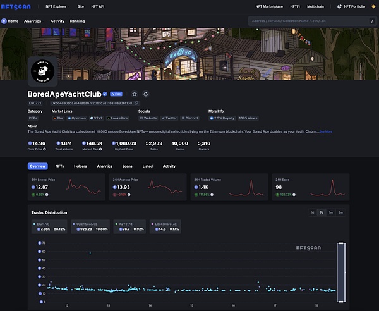Select the 1m time range button
The width and height of the screenshot is (379, 311).
pyautogui.click(x=331, y=212)
